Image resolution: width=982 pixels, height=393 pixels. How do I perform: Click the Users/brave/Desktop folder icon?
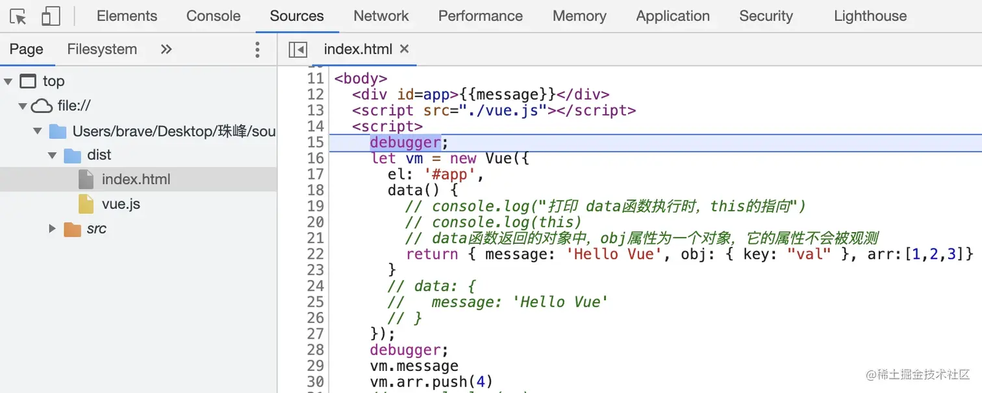[x=58, y=132]
